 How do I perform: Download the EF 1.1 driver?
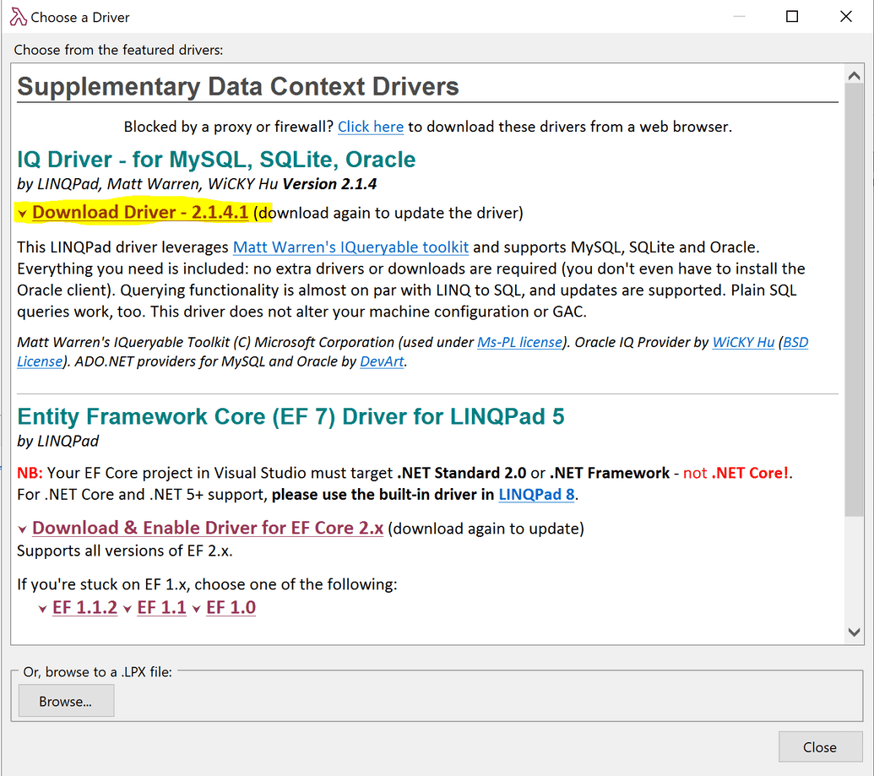[x=161, y=606]
